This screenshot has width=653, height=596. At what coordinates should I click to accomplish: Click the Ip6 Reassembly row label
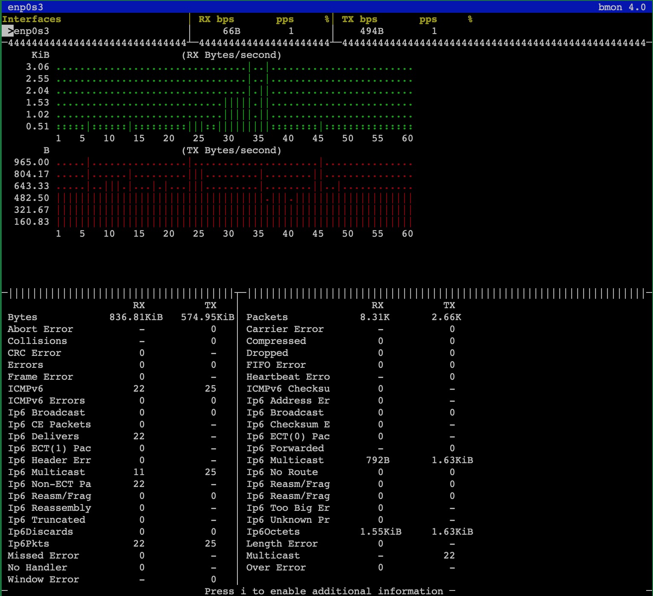pyautogui.click(x=49, y=508)
